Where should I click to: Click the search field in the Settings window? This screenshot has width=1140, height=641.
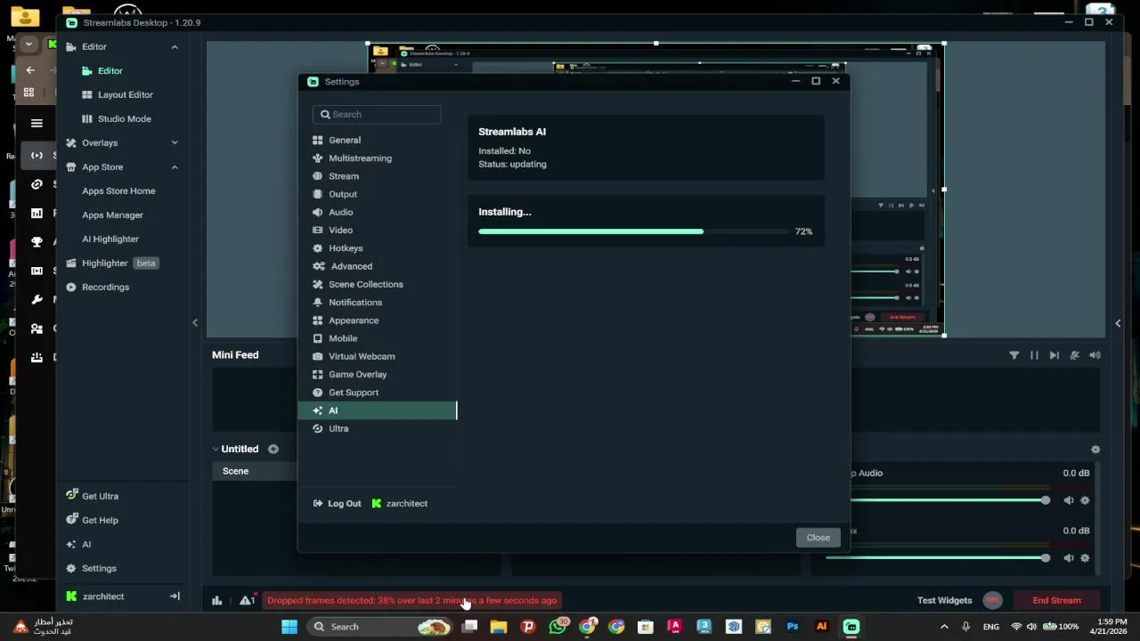click(377, 114)
